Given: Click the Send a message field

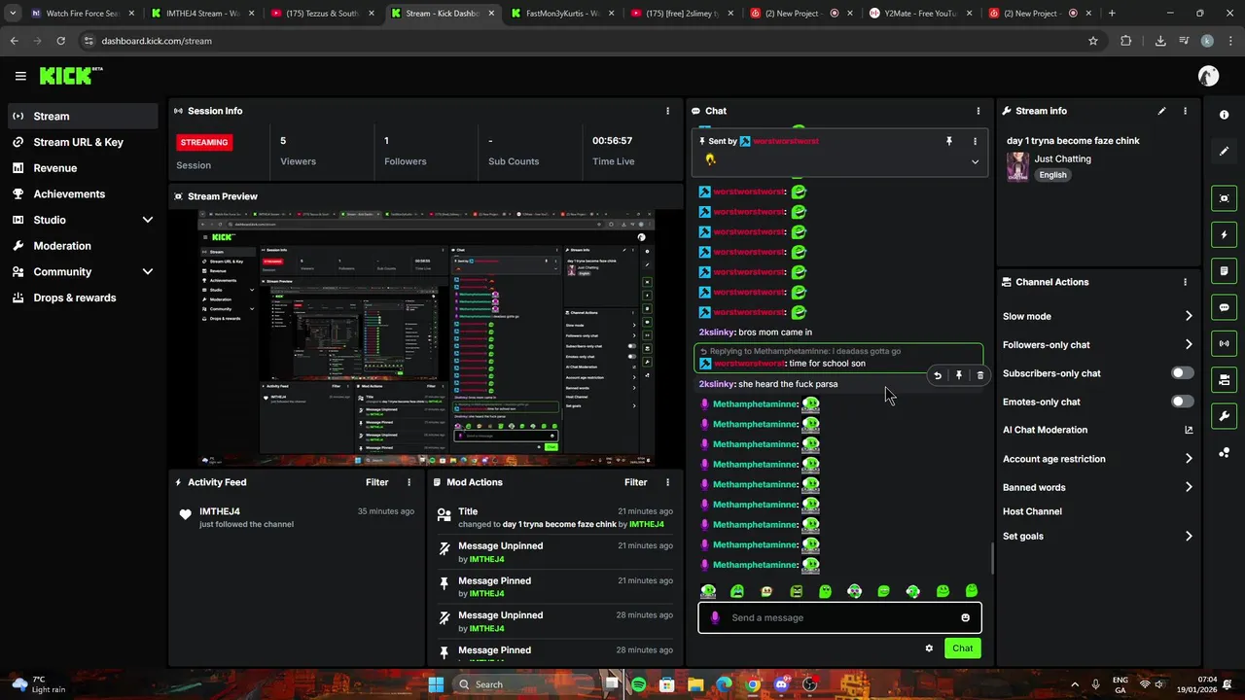Looking at the screenshot, I should tap(839, 617).
